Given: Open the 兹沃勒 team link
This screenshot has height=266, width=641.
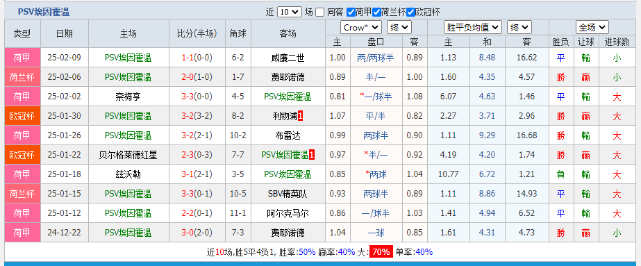Looking at the screenshot, I should tap(128, 174).
